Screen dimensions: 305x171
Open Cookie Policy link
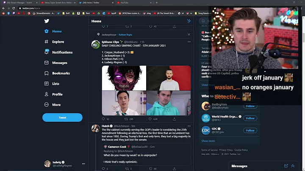point(241,150)
